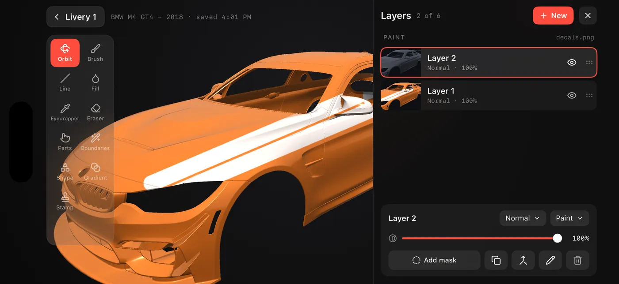Close the Layers panel
The image size is (619, 284).
pyautogui.click(x=588, y=15)
